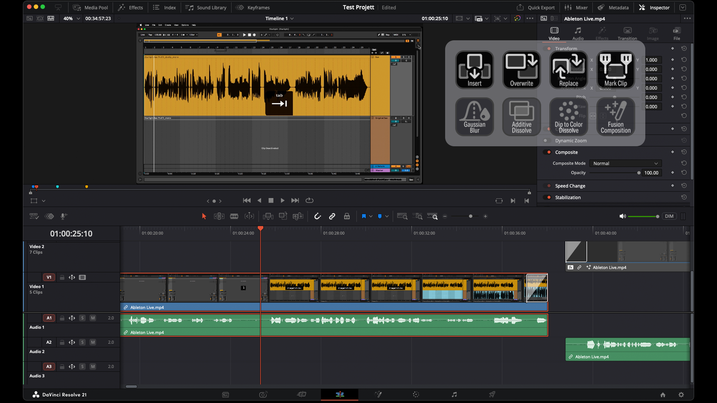Open the Media page
Screen dimensions: 717x403
(x=226, y=394)
